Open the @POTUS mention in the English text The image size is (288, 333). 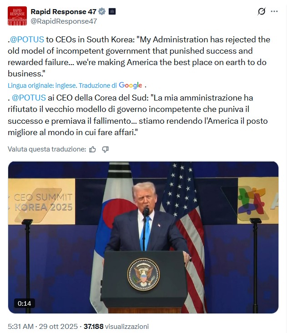(27, 40)
